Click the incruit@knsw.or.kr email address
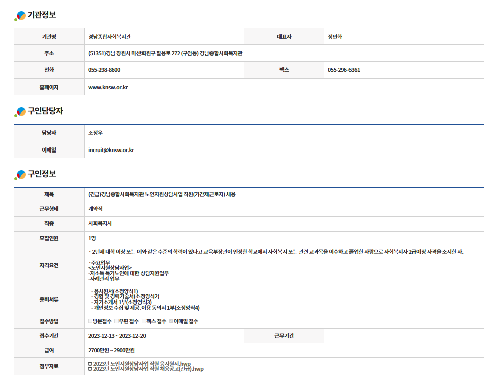Screen dimensions: 490x375 (111, 150)
